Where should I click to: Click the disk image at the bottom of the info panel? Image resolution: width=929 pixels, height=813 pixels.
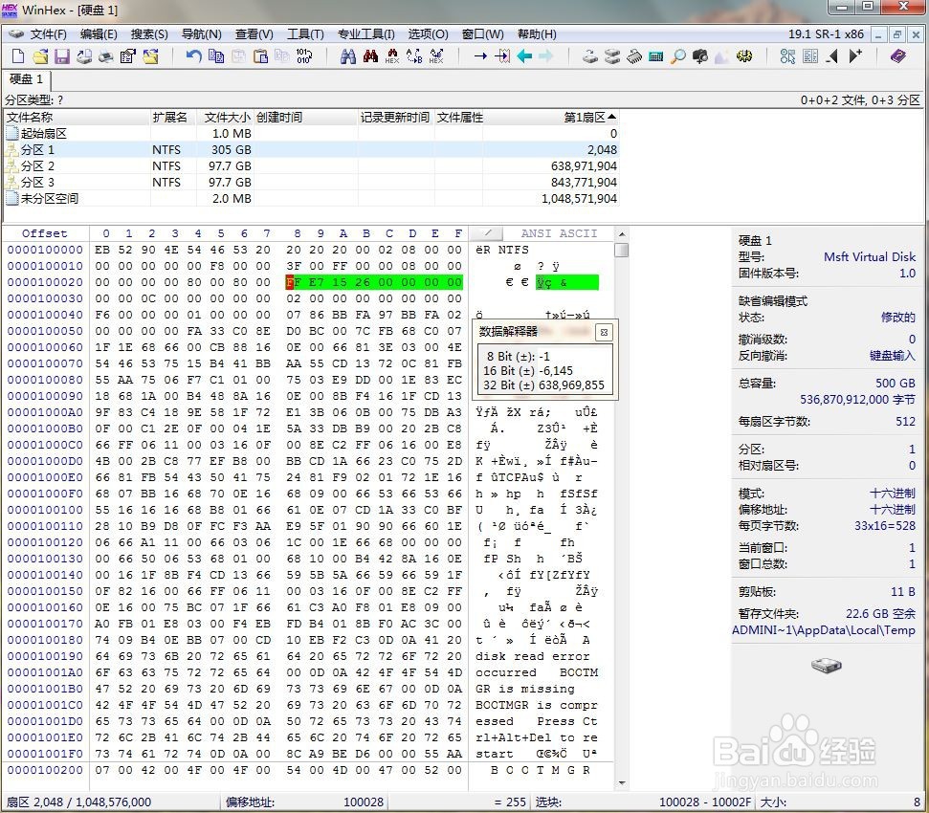826,666
